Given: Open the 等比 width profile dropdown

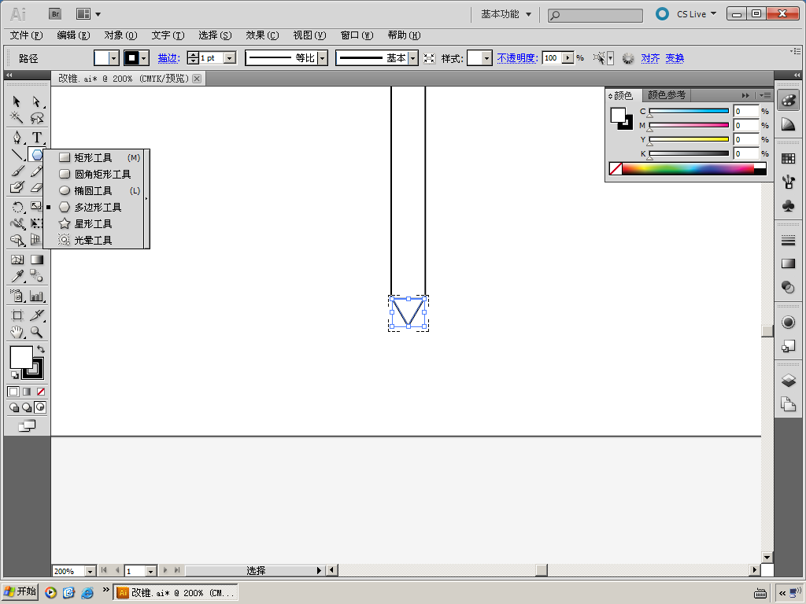Looking at the screenshot, I should pyautogui.click(x=322, y=58).
